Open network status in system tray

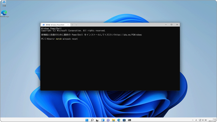coord(200,120)
